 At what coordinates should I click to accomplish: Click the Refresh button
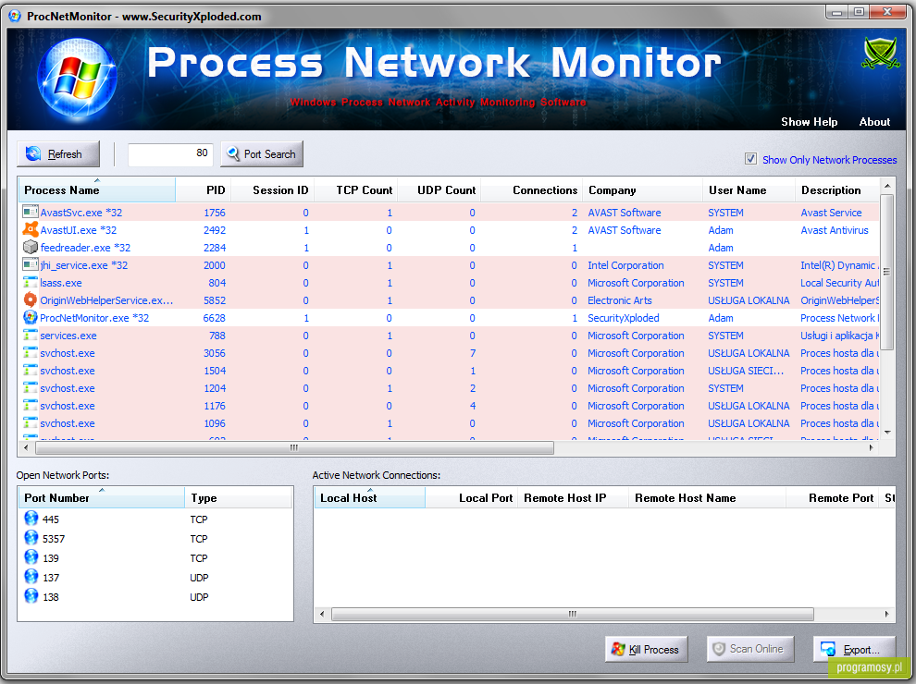point(58,153)
